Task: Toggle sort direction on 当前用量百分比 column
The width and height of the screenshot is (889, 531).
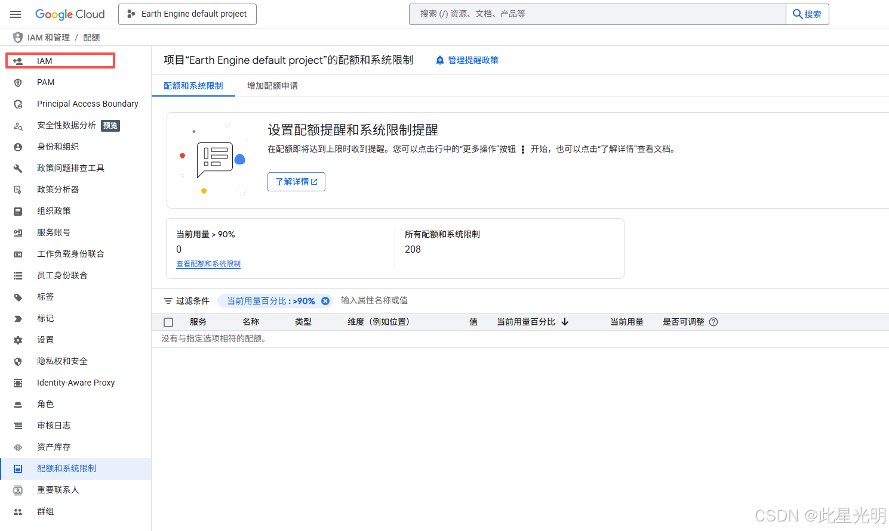Action: [x=565, y=321]
